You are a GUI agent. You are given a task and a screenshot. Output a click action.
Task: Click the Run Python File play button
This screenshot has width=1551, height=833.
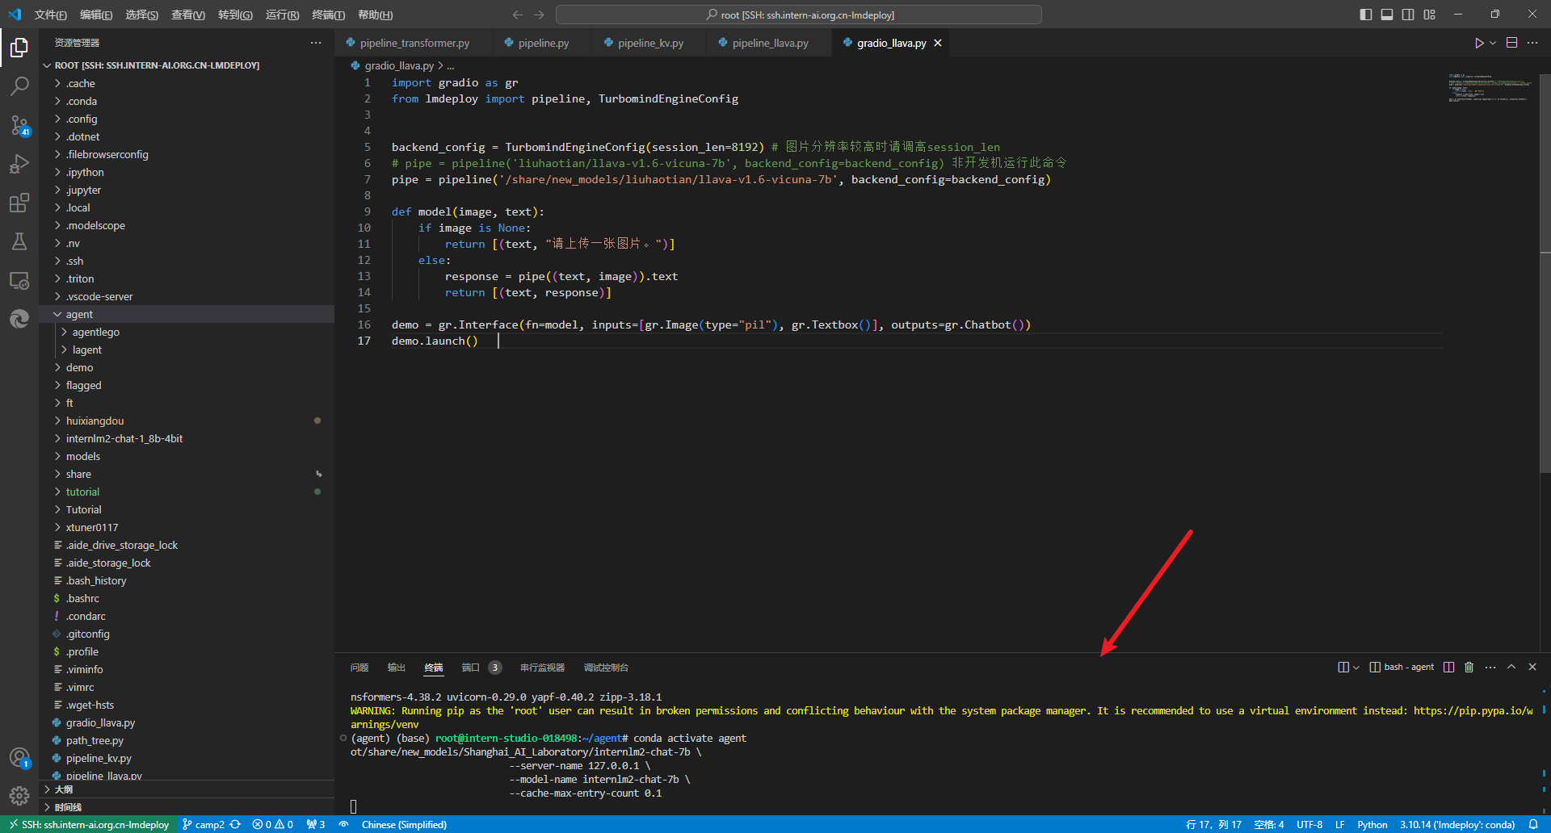pyautogui.click(x=1478, y=43)
